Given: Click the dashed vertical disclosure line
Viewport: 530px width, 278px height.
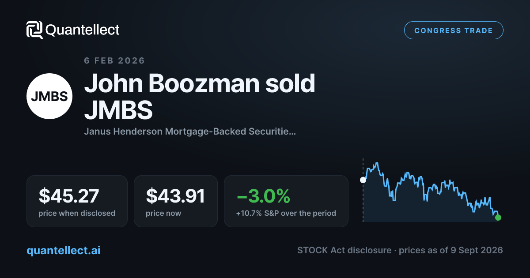Looking at the screenshot, I should tap(363, 190).
